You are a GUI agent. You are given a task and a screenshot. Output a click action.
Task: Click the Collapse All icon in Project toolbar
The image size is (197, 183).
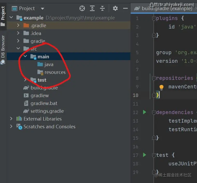(x=102, y=8)
